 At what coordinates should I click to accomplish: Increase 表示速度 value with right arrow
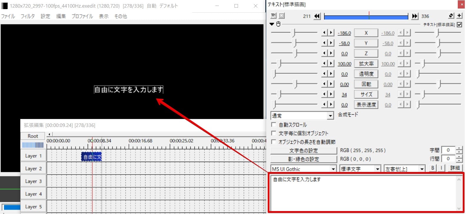coord(331,104)
